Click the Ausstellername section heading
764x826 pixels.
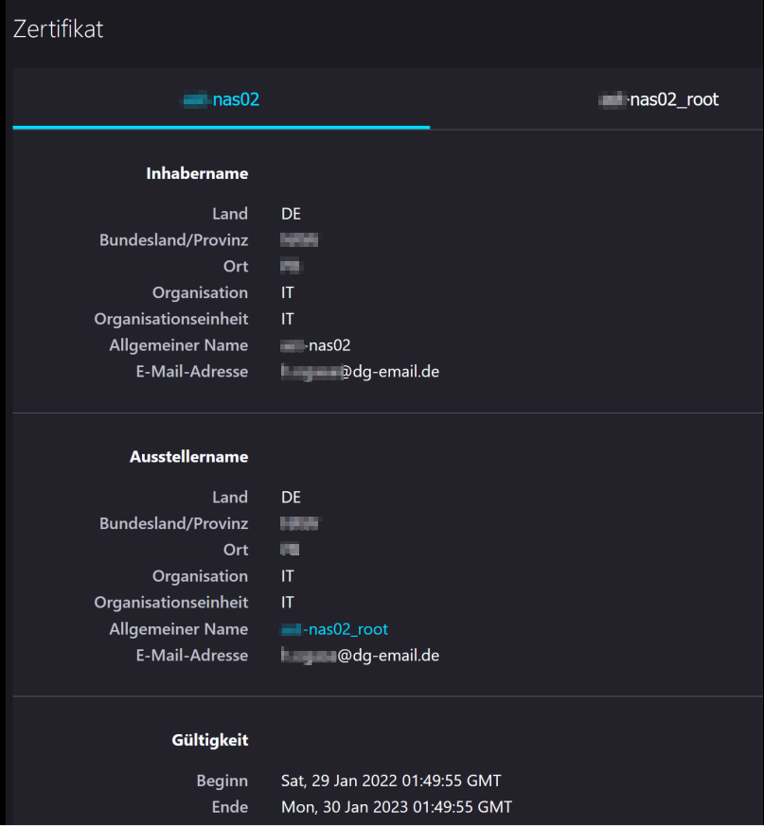click(x=188, y=456)
